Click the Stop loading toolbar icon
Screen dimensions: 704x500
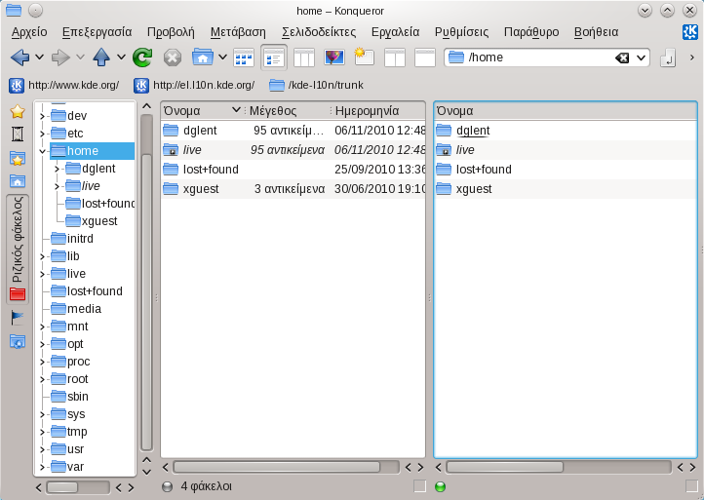[x=172, y=58]
